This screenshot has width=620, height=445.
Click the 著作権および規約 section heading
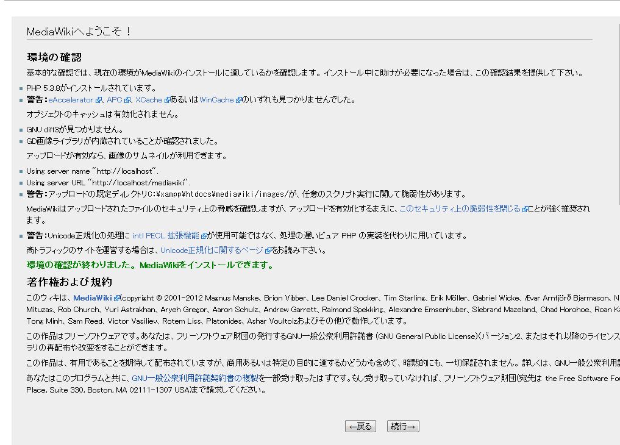click(69, 282)
